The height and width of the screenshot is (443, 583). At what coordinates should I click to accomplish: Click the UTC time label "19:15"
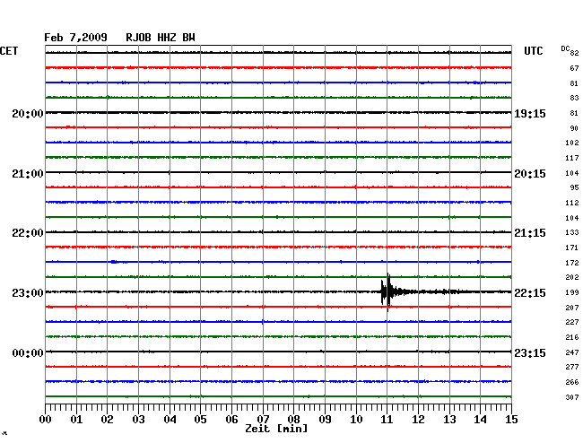(x=530, y=114)
